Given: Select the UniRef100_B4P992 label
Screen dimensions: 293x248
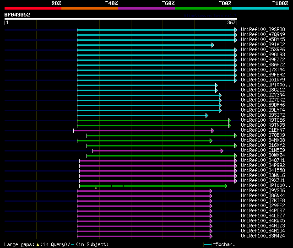Looking at the screenshot, I should 263,166.
